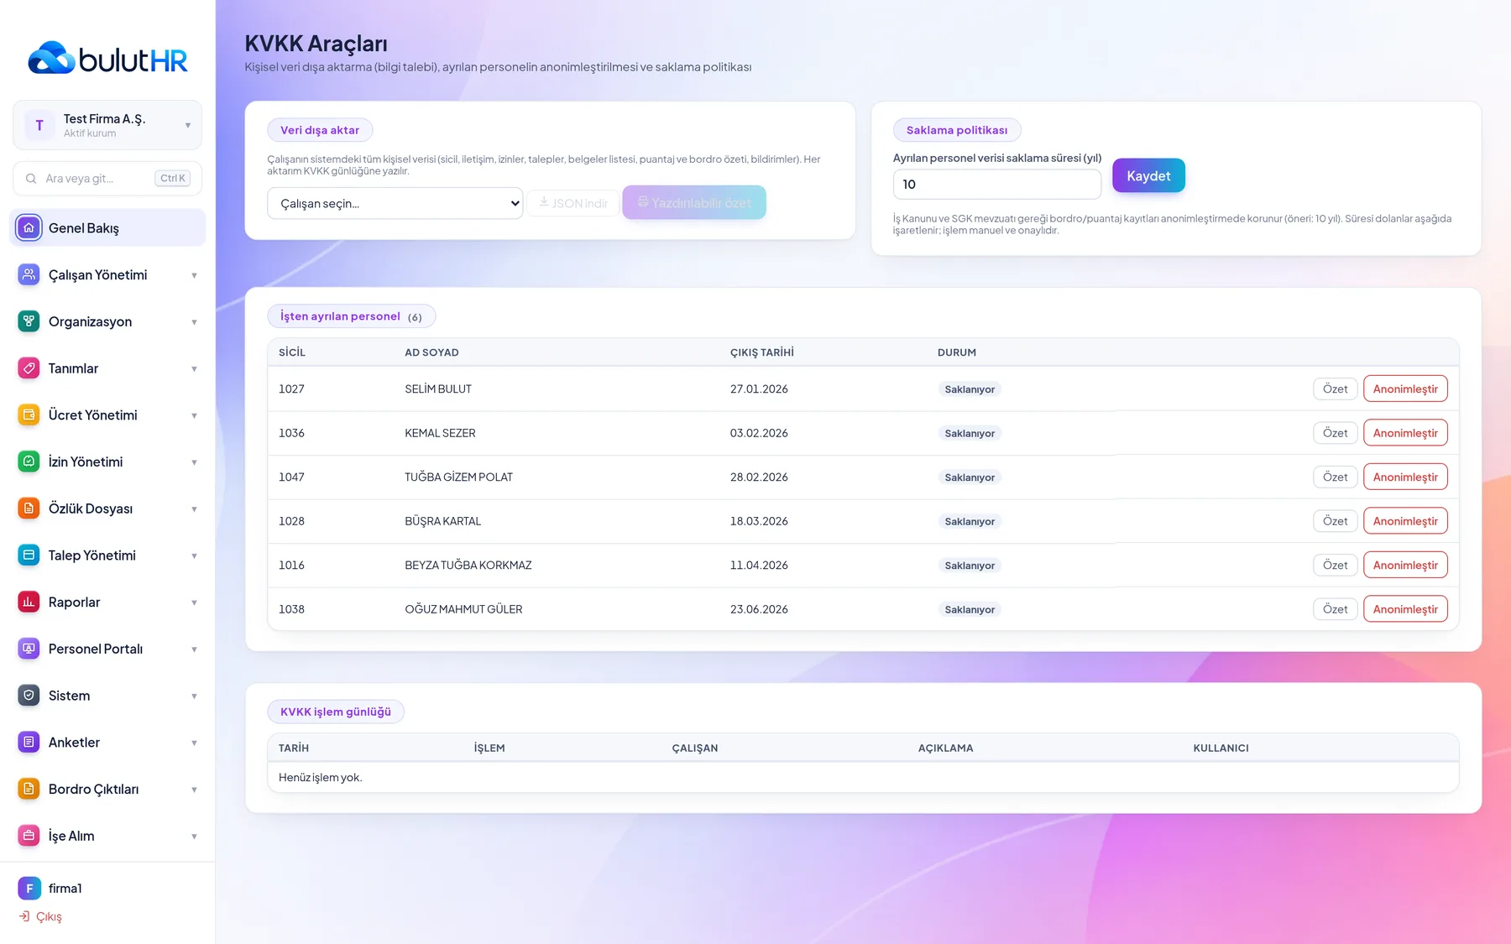Open the Anketler menu label

pos(74,743)
